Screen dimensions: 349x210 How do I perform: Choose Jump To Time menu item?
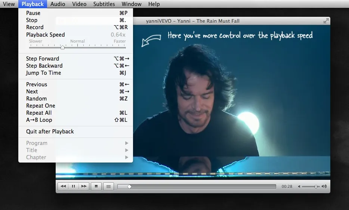[76, 73]
